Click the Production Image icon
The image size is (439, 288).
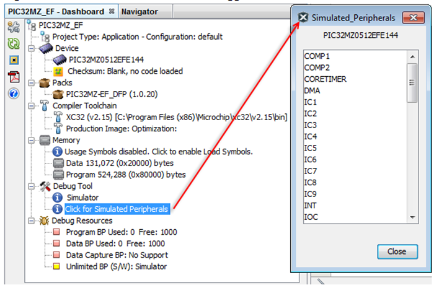click(58, 129)
